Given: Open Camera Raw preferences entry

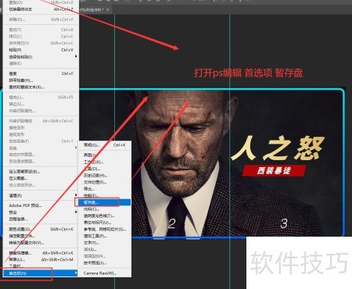Looking at the screenshot, I should click(104, 273).
